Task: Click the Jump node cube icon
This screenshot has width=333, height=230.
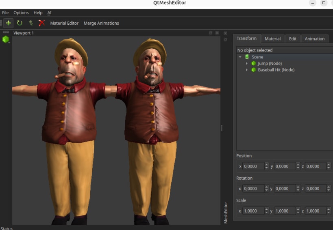Action: [x=253, y=63]
